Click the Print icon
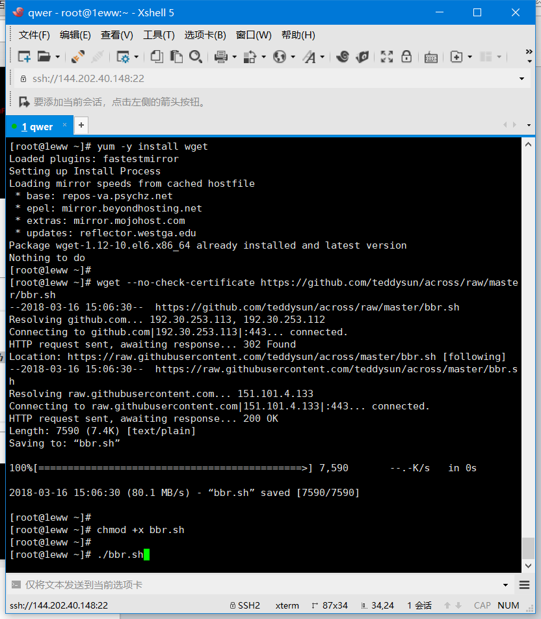Screen dimensions: 541x619 point(221,57)
